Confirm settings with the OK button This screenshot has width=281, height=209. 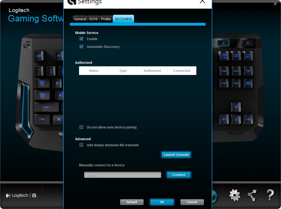coord(162,202)
